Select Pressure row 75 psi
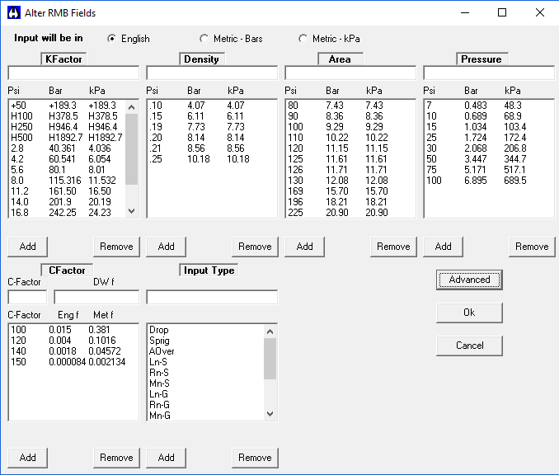Image resolution: width=559 pixels, height=475 pixels. pos(489,170)
